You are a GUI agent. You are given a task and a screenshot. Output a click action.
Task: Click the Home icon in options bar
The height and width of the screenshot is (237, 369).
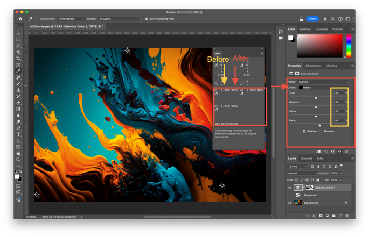(x=20, y=19)
